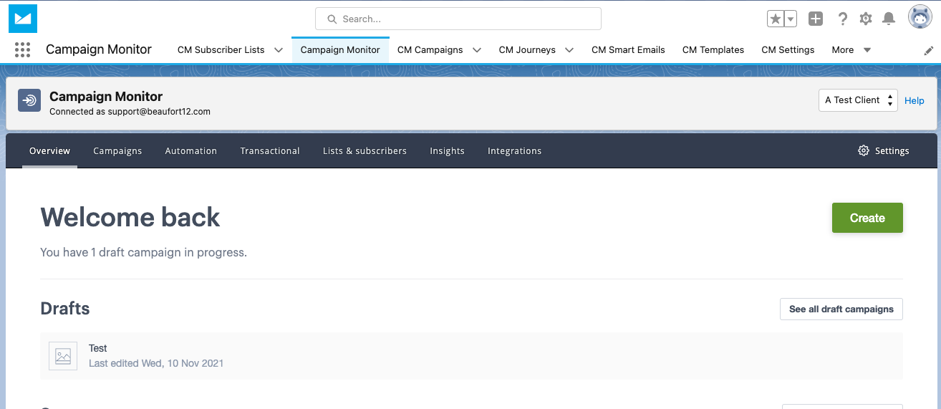Go to Campaigns in dark menu

117,150
